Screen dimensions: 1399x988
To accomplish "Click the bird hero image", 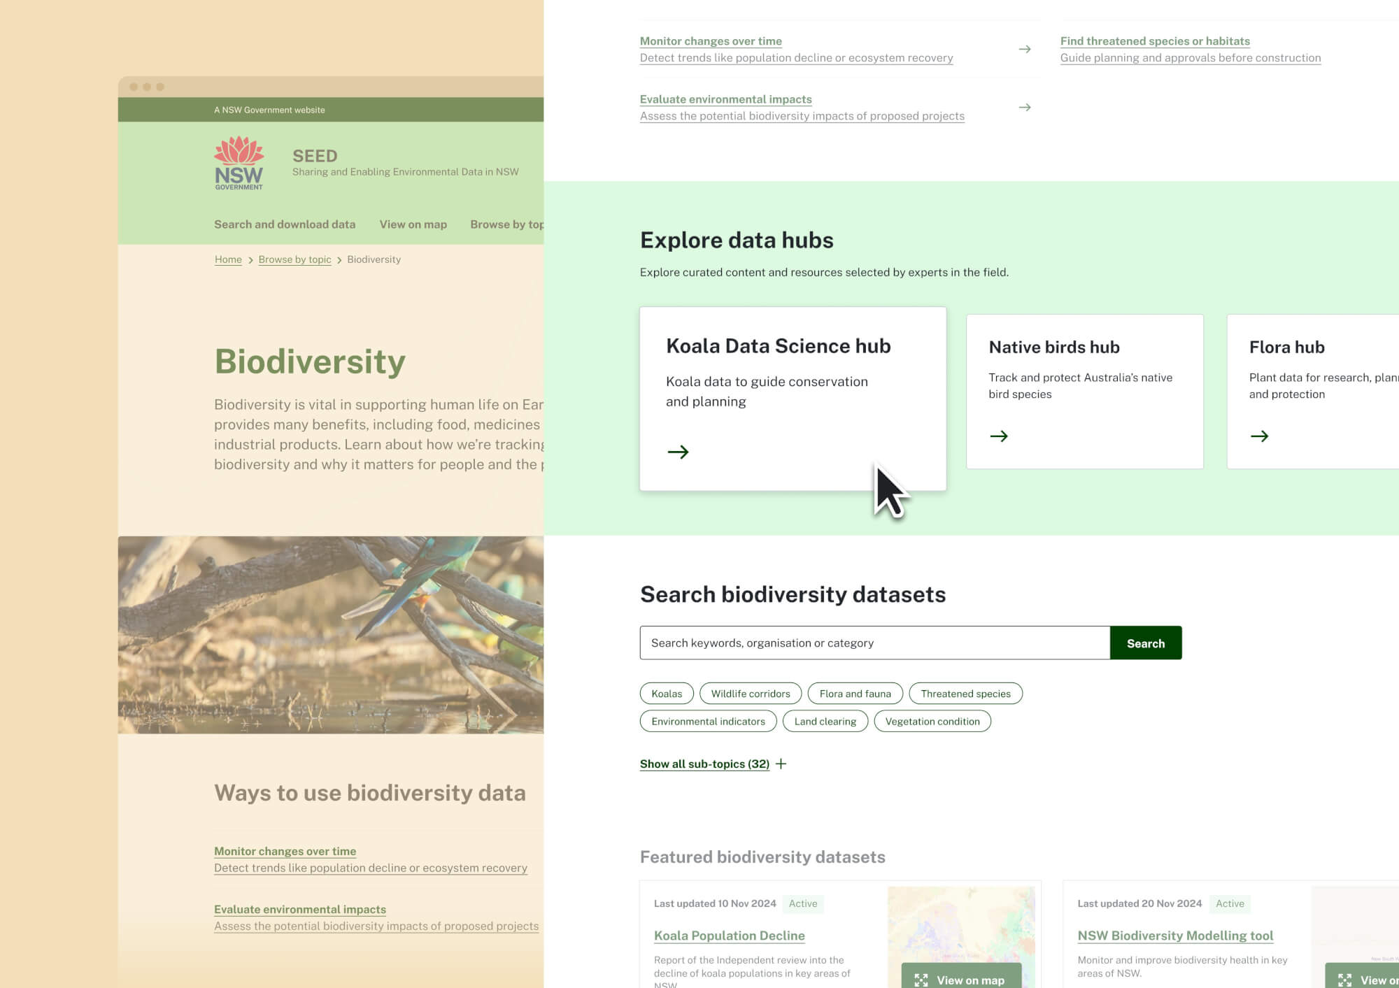I will click(x=331, y=635).
